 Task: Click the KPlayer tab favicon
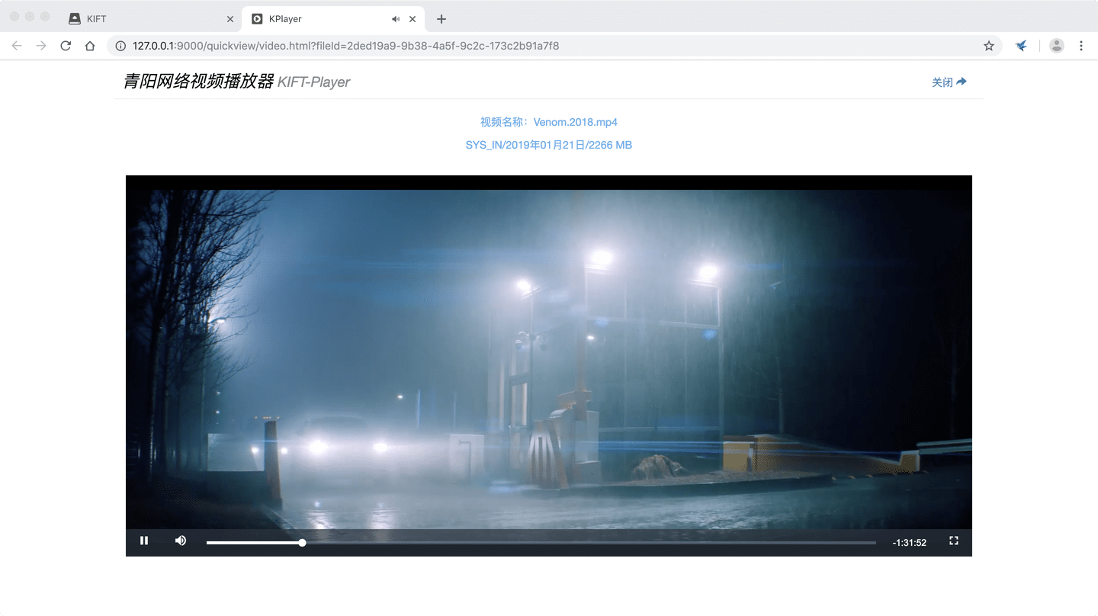pos(257,19)
